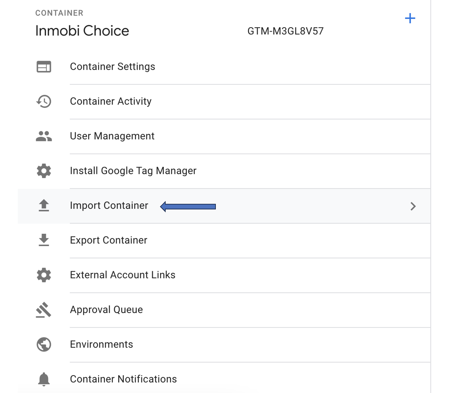Screen dimensions: 454x393
Task: Open the Container Settings menu item
Action: tap(113, 67)
